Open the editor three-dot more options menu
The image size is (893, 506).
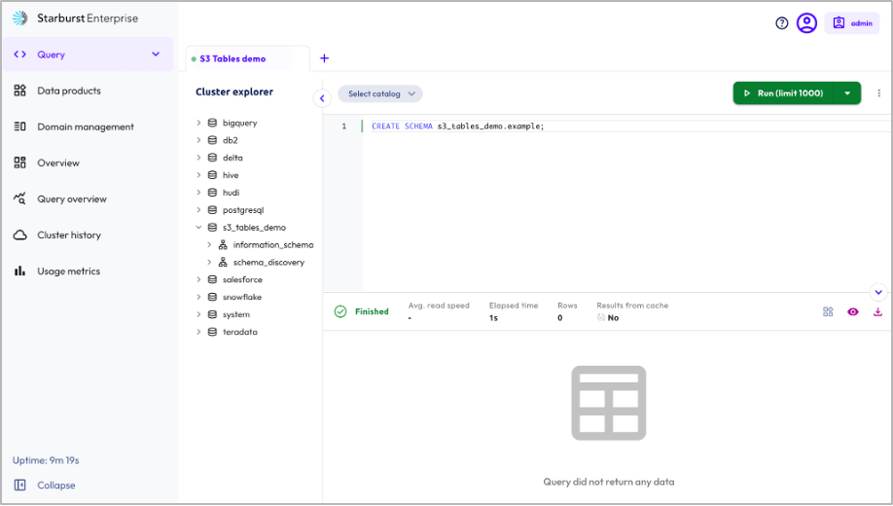click(x=878, y=93)
